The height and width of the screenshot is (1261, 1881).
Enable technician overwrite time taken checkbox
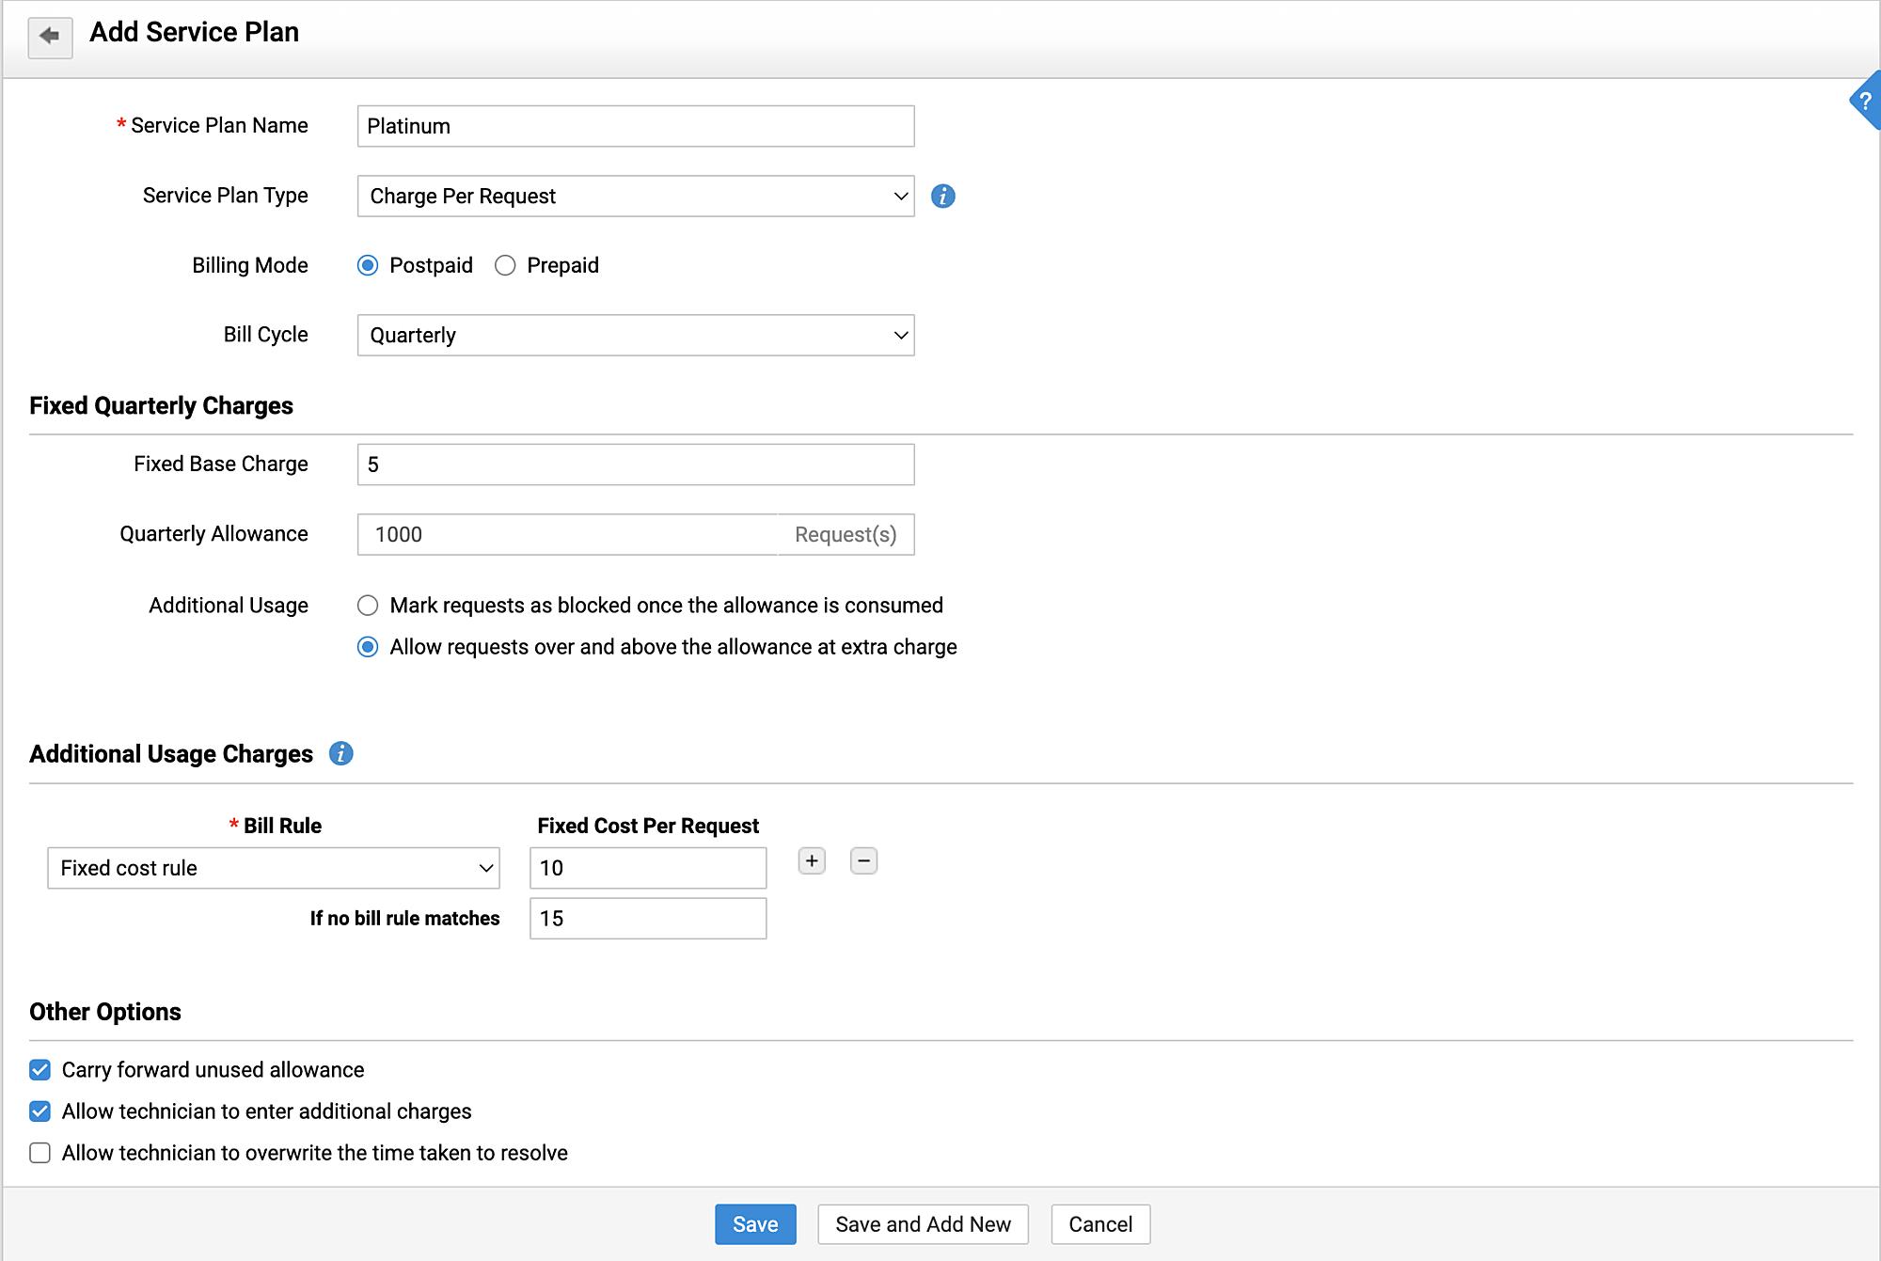tap(40, 1153)
